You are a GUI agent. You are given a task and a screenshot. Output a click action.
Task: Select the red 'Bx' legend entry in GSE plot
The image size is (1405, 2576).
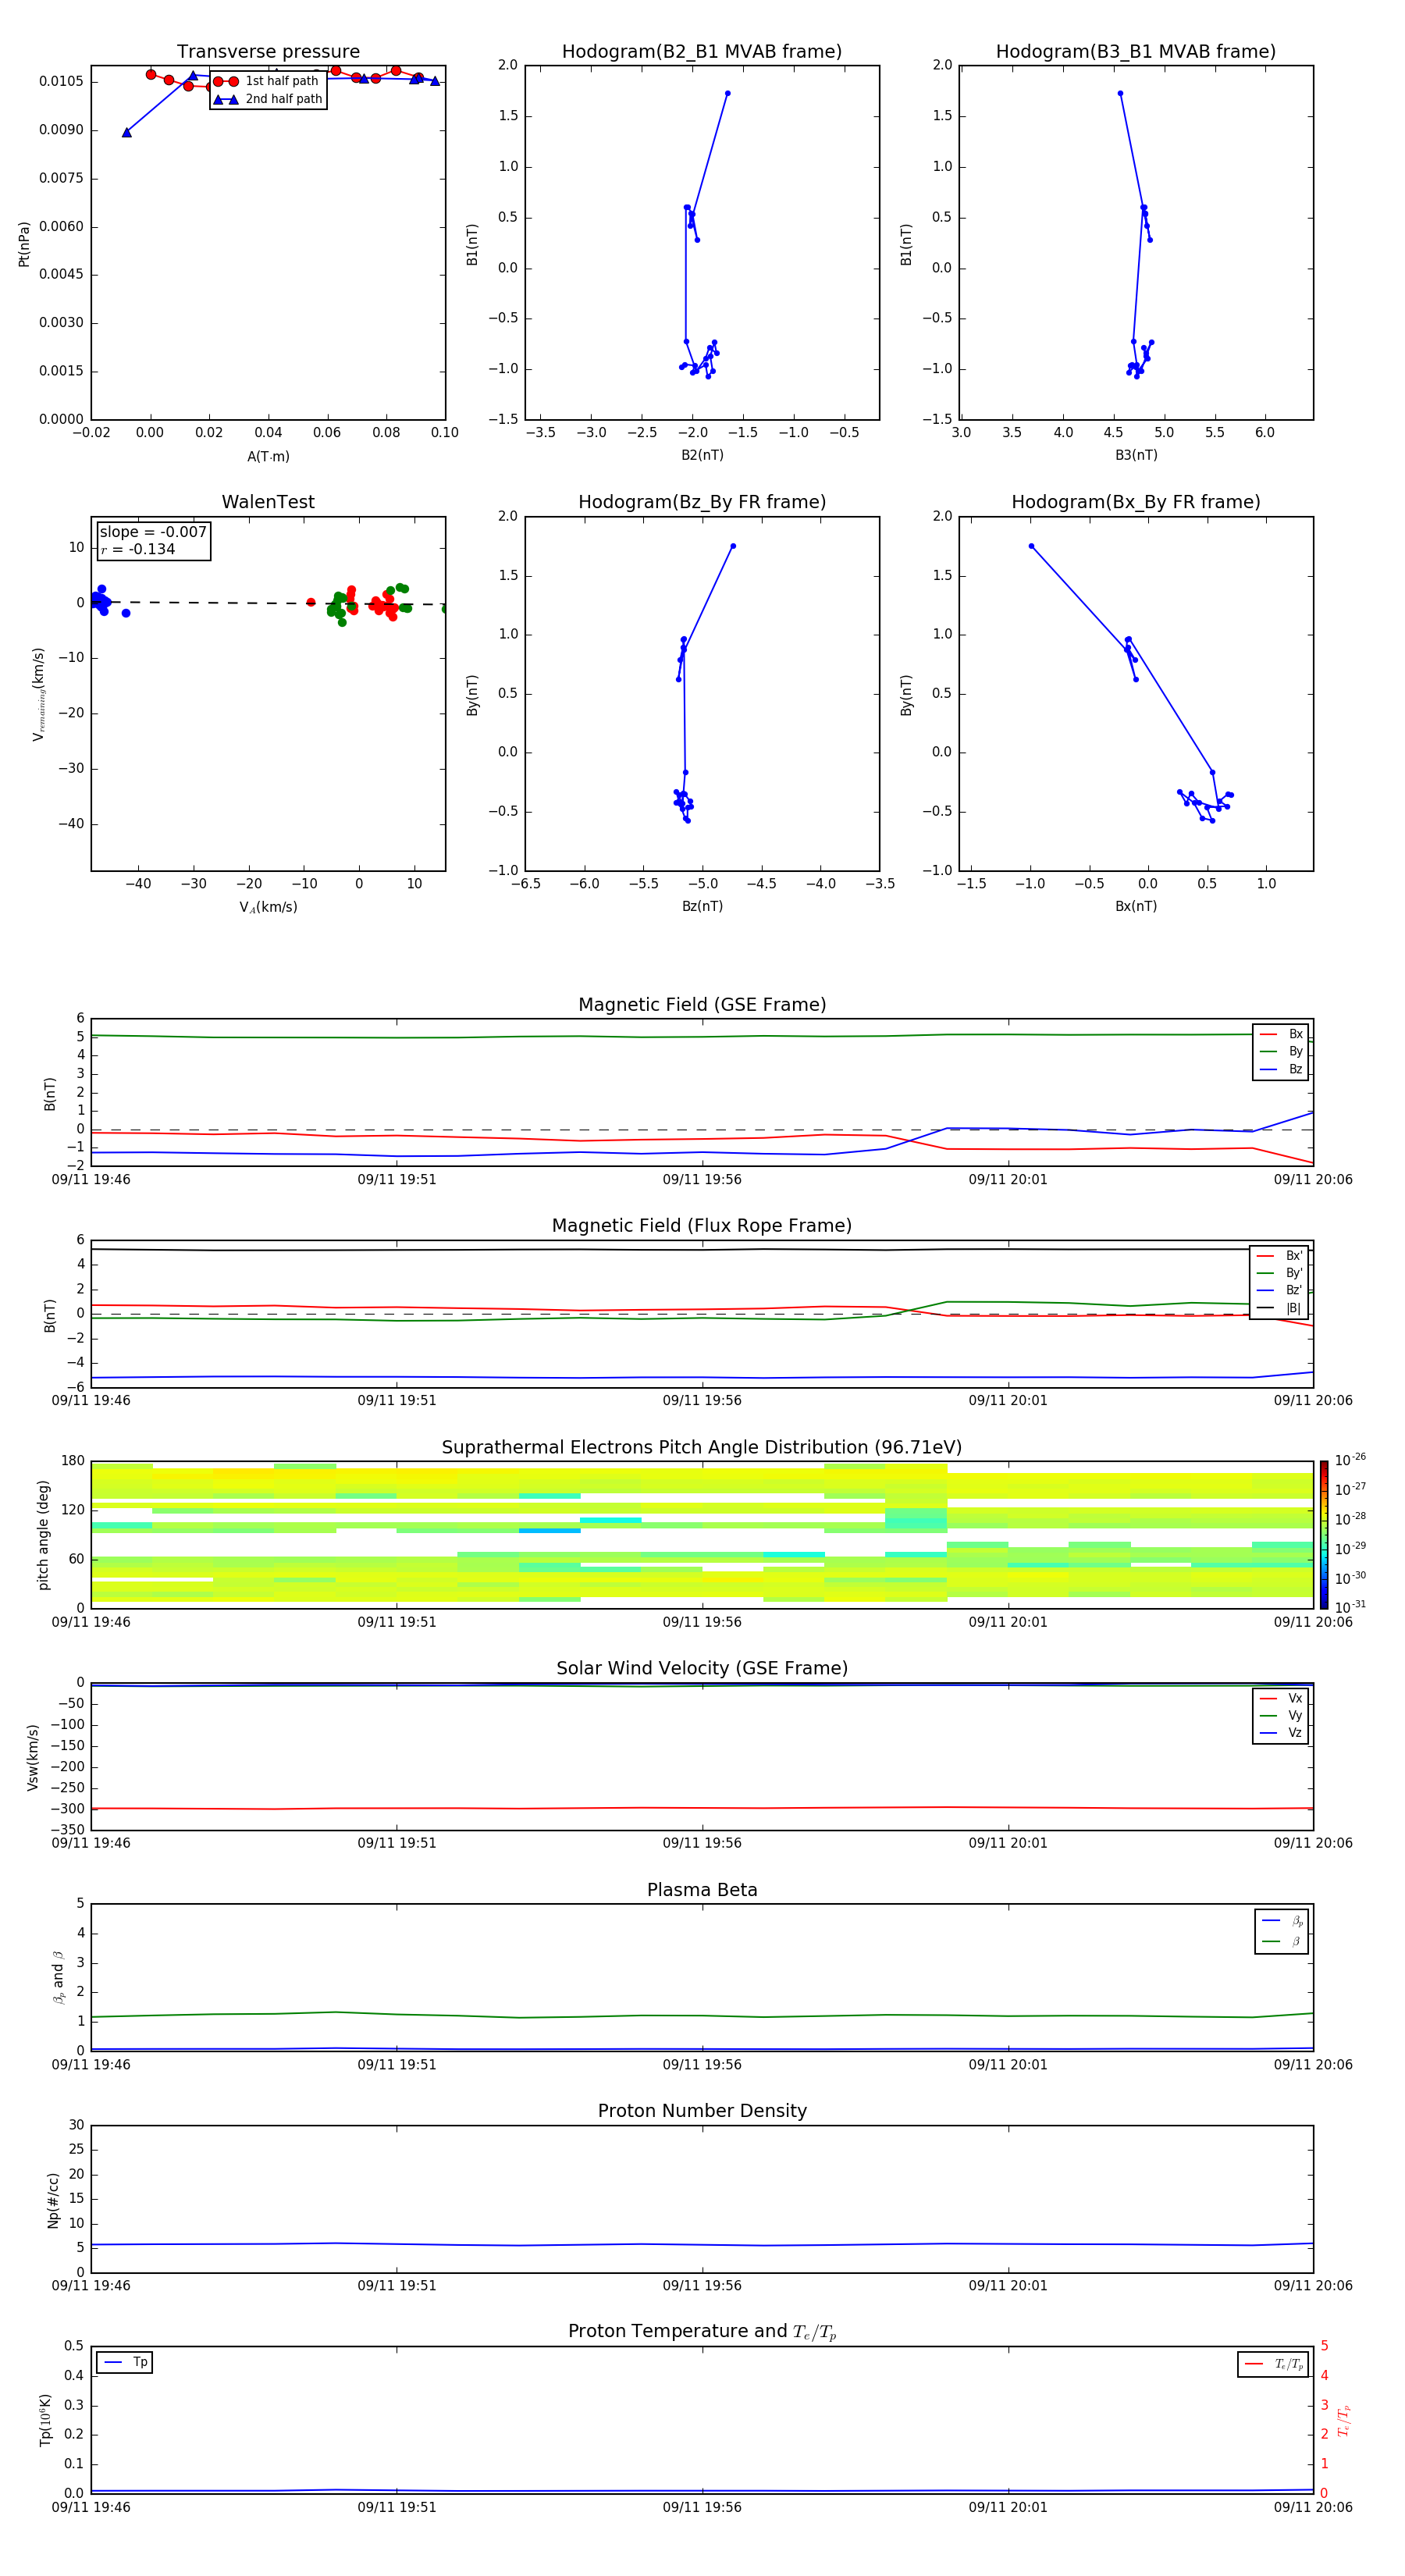point(1281,1034)
